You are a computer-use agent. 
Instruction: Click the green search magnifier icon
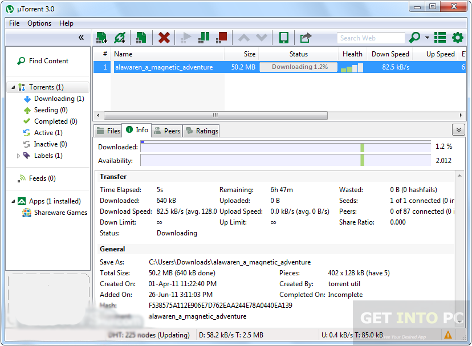coord(414,38)
